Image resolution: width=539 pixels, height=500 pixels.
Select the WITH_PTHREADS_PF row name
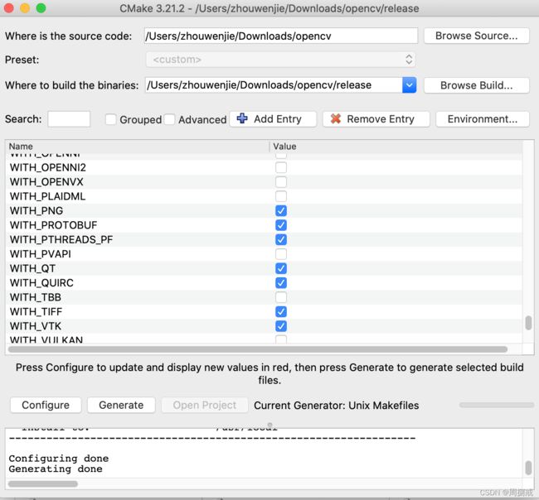coord(61,239)
